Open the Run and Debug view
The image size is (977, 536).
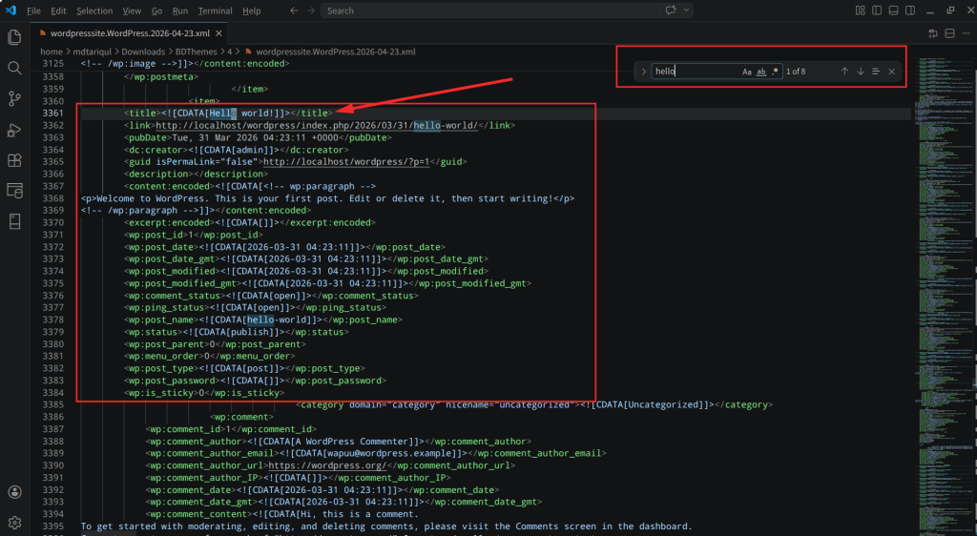(14, 130)
